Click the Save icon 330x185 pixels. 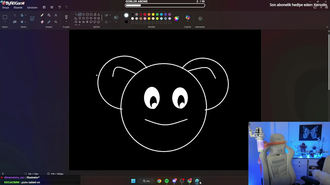click(x=44, y=7)
